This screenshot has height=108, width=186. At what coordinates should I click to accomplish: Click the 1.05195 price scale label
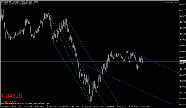coord(183,10)
